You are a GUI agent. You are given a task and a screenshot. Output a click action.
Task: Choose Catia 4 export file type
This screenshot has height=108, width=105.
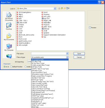click(50, 85)
